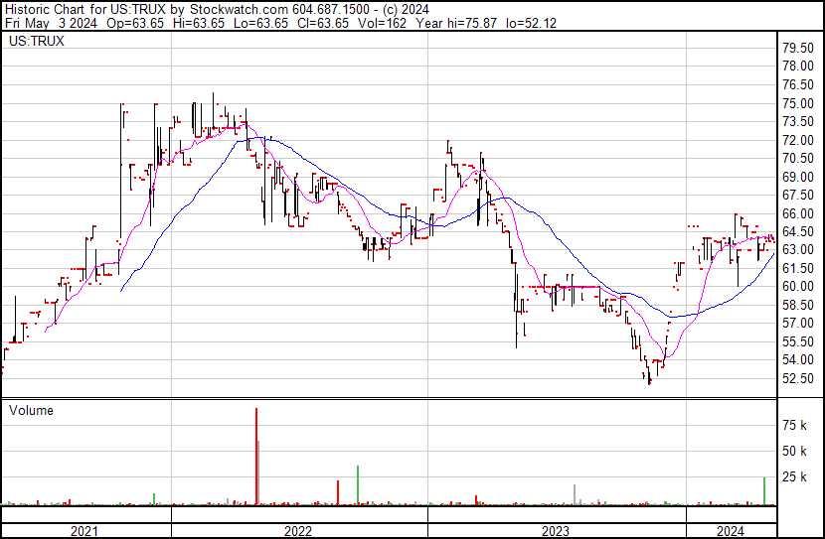Select the 64.50 price axis label
Image resolution: width=825 pixels, height=539 pixels.
pos(798,231)
